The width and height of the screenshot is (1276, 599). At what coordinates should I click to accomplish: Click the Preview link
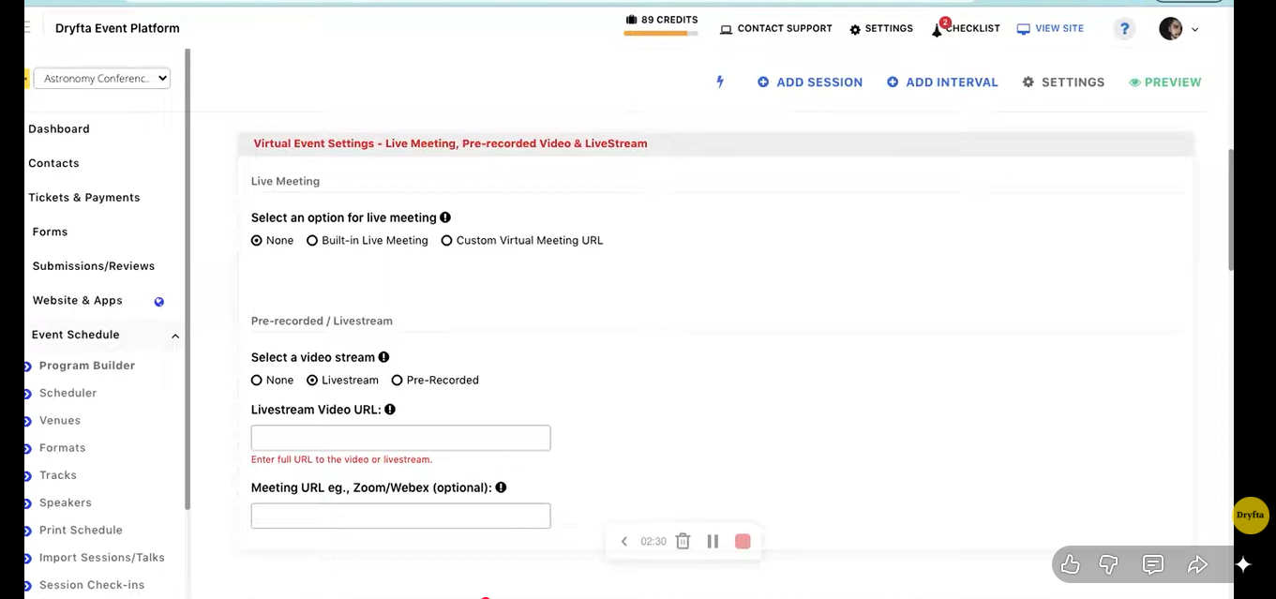[x=1164, y=82]
